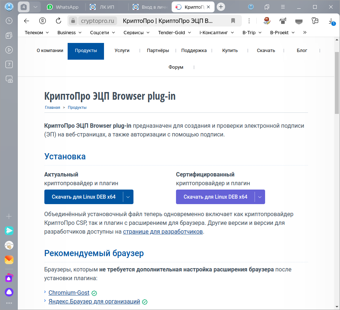Screen dimensions: 340x310
Task: Reload the current page
Action: click(59, 21)
